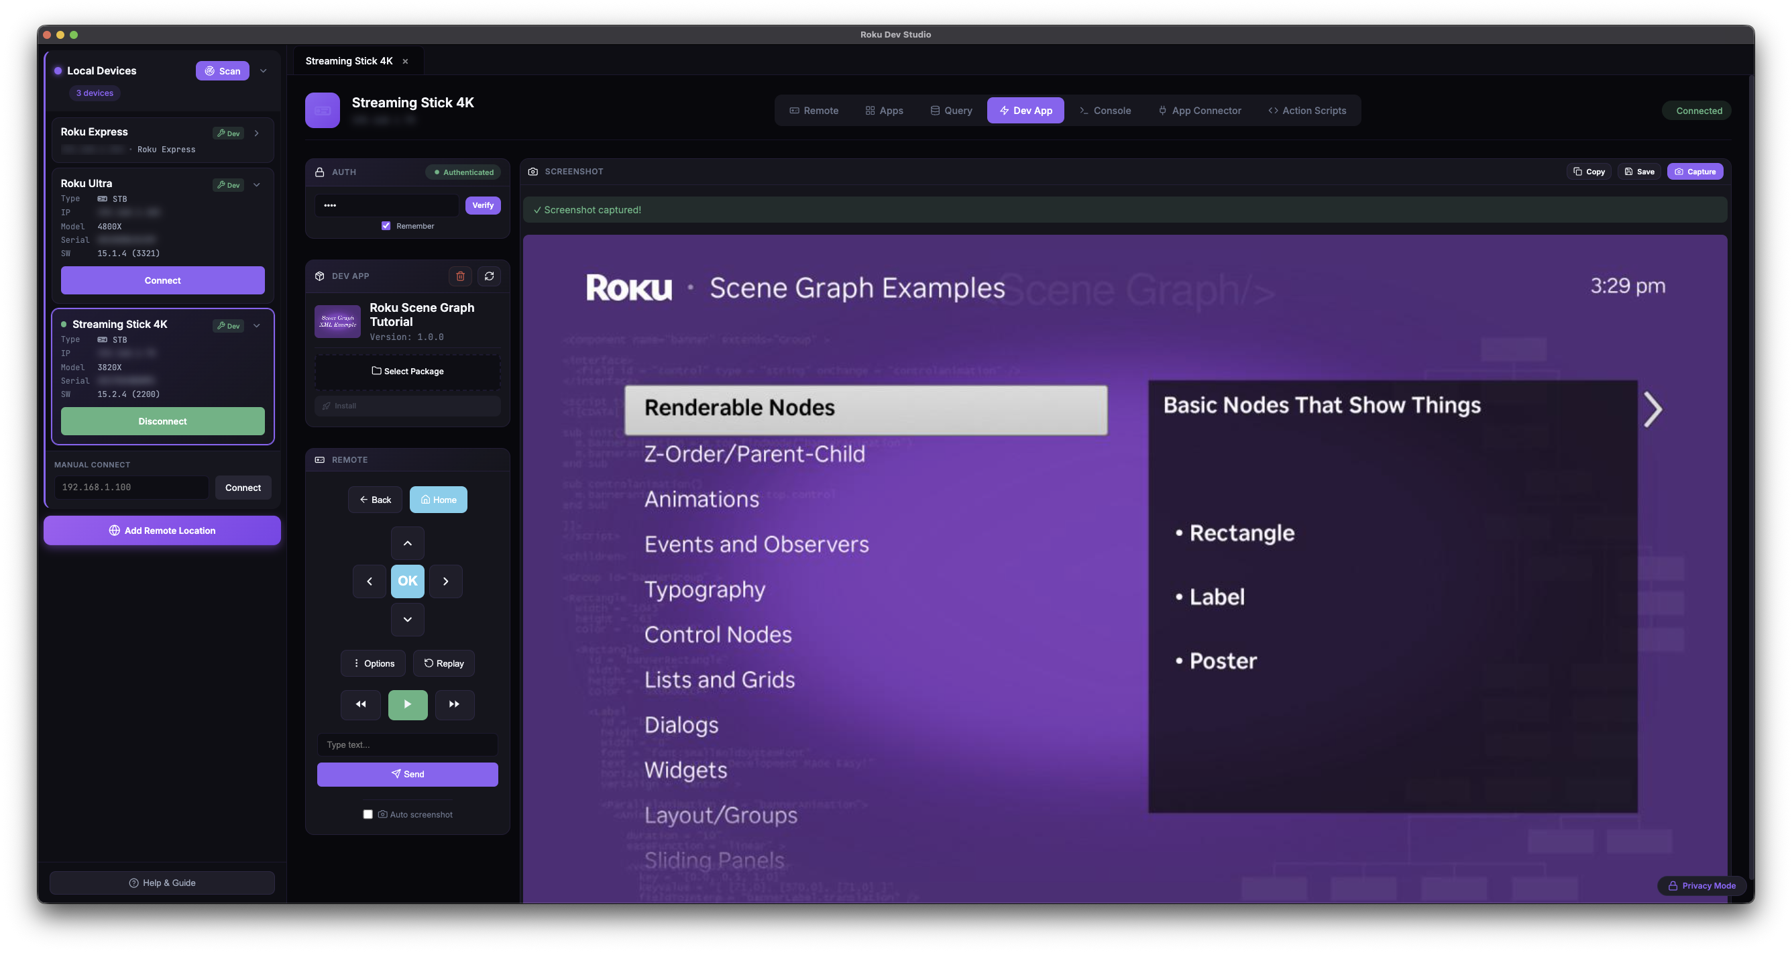The image size is (1792, 953).
Task: Switch to the App Connector tab
Action: [x=1199, y=111]
